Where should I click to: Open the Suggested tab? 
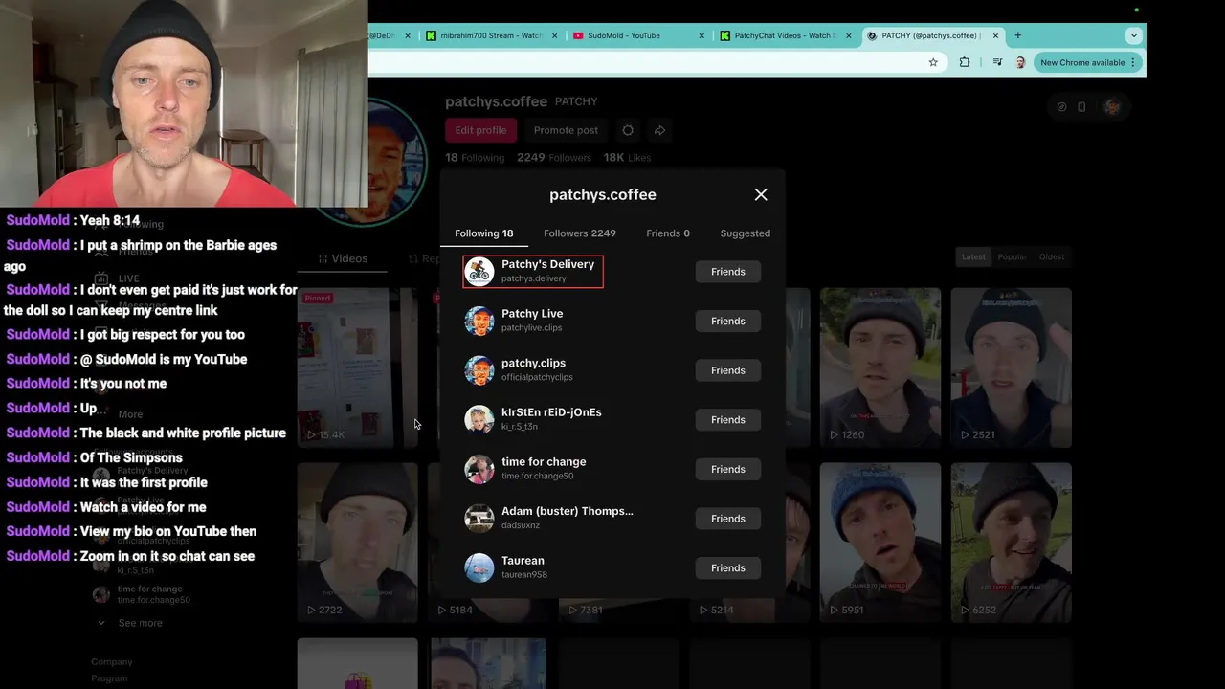tap(745, 233)
